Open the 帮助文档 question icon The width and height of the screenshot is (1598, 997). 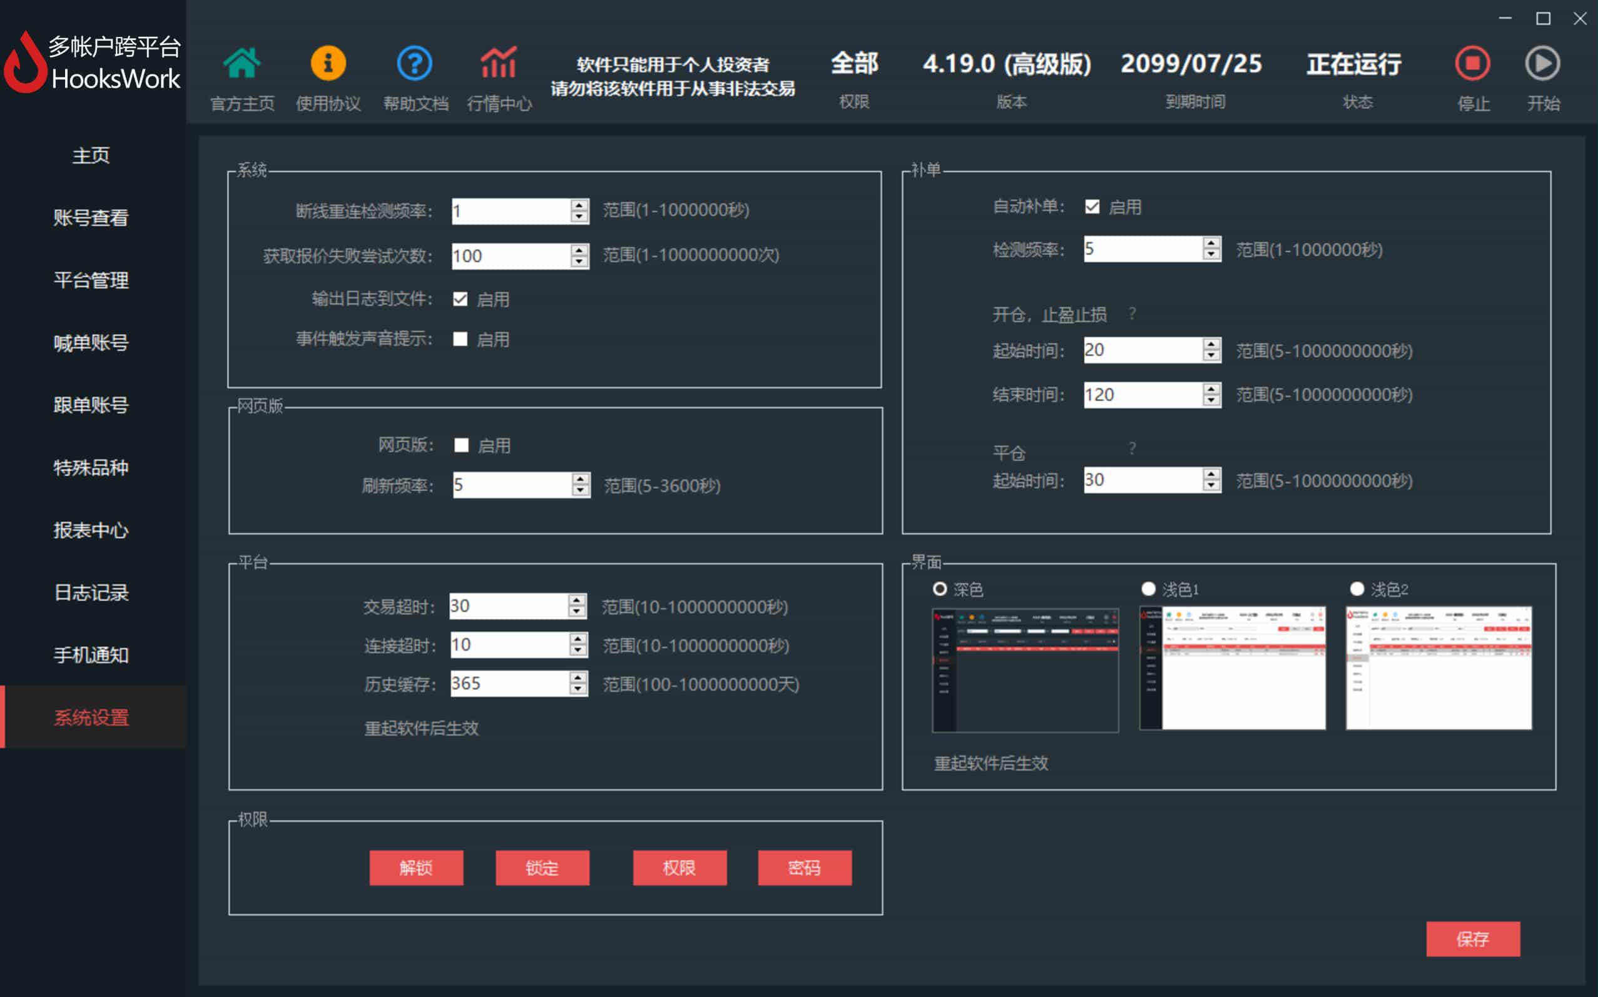[x=414, y=63]
